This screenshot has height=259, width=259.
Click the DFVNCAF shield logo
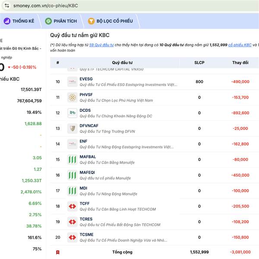point(73,129)
